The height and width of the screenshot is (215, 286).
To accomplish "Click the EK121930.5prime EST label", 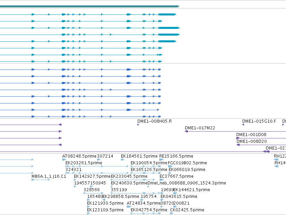I will click(x=105, y=203).
